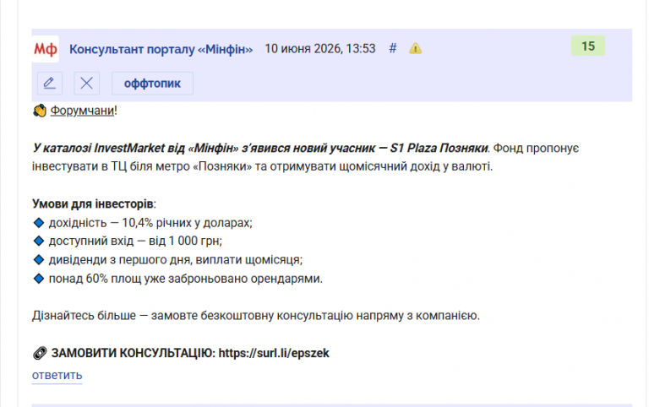Click the clapping hands emoji

[x=40, y=111]
